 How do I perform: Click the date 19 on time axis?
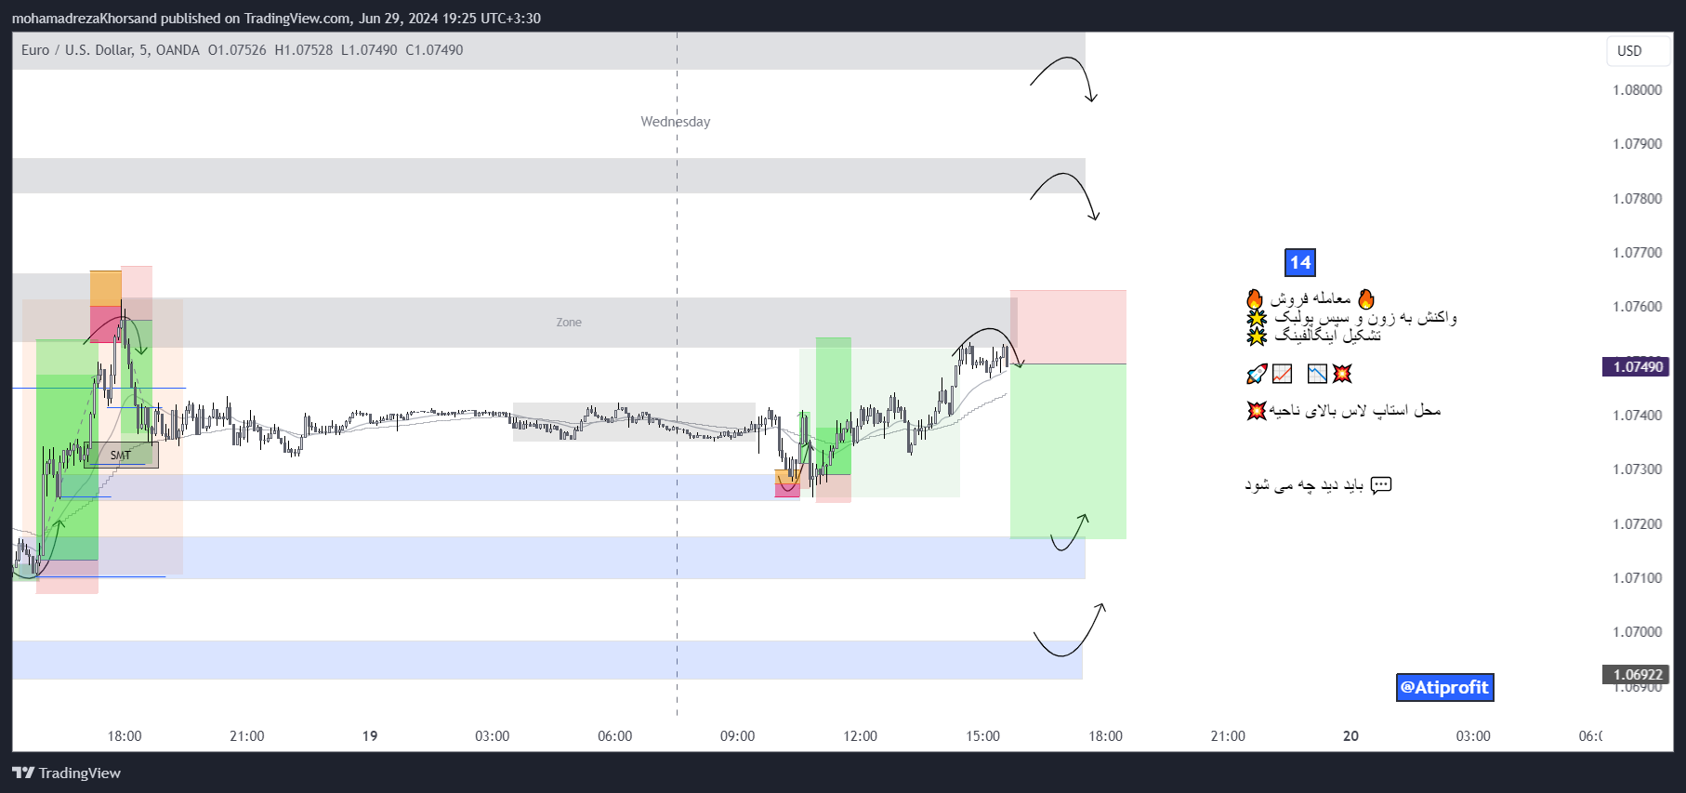(x=370, y=736)
